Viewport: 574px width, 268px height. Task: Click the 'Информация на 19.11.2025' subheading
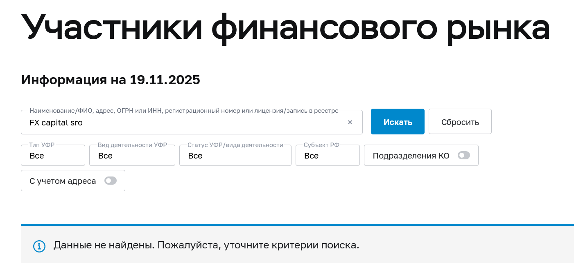click(x=111, y=80)
